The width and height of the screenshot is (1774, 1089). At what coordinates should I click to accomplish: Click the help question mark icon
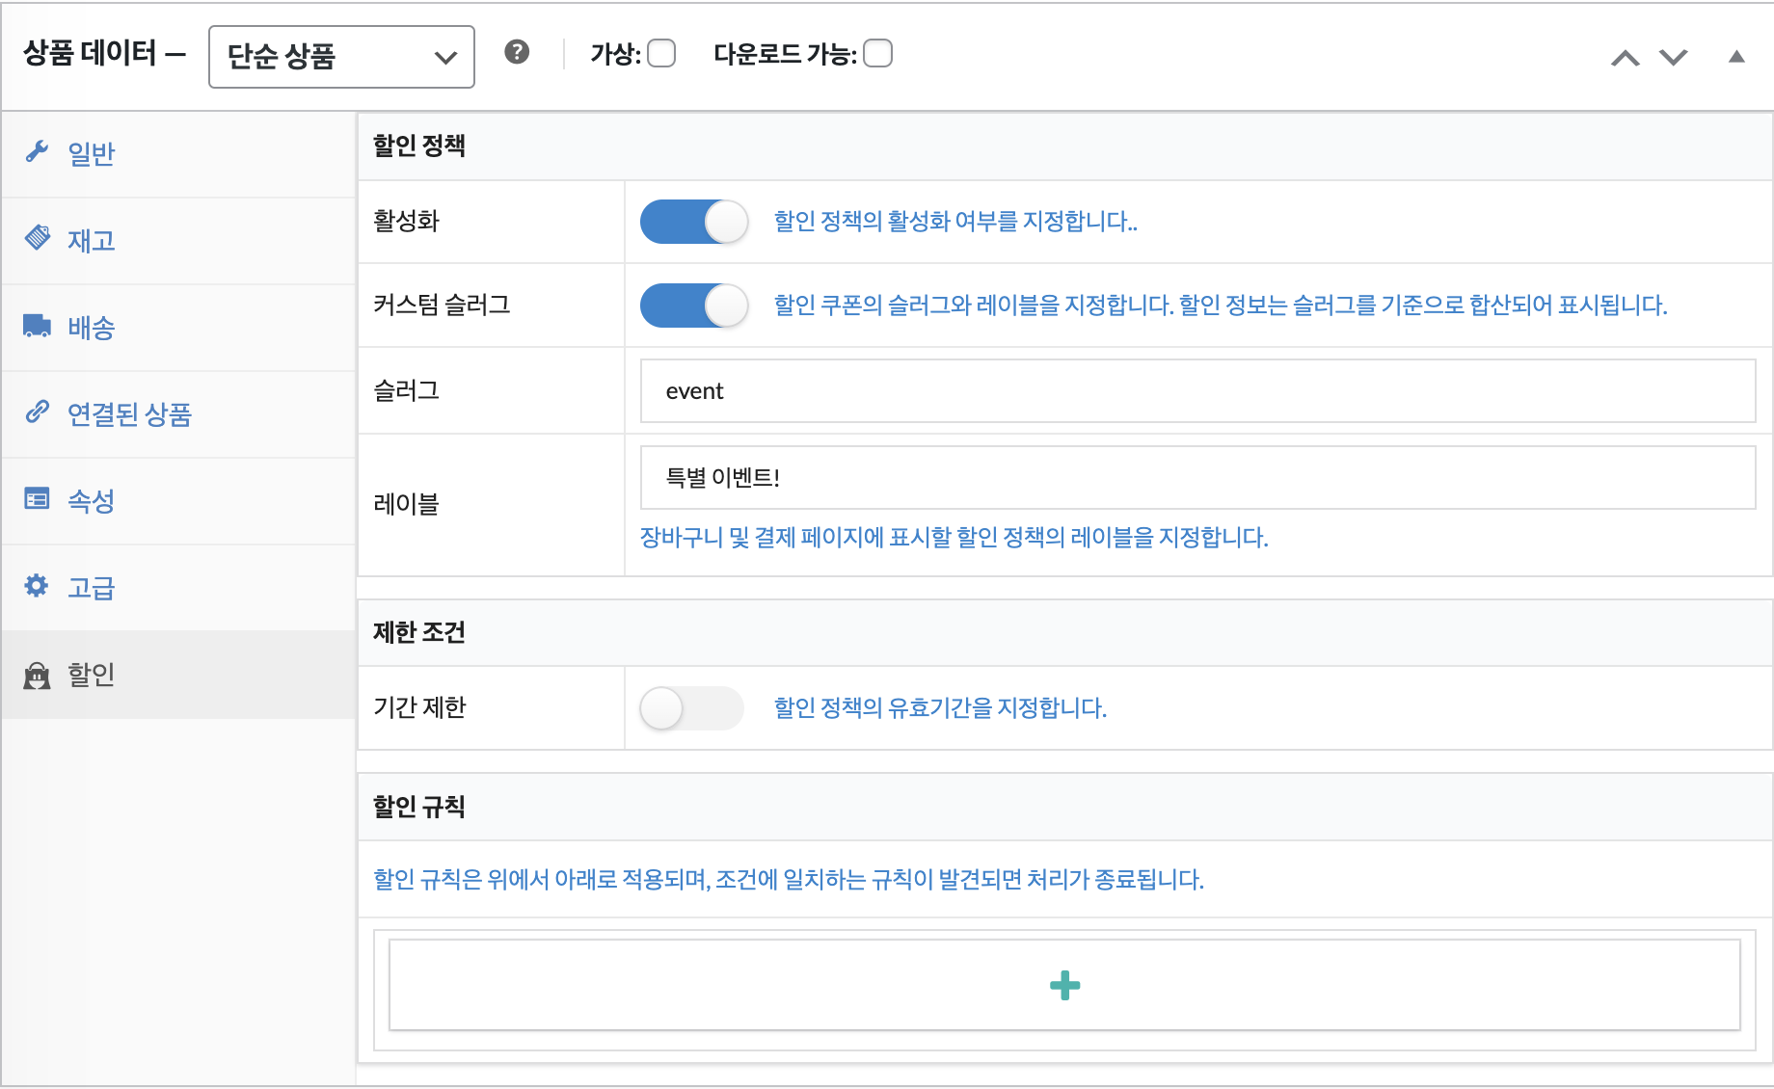(517, 52)
